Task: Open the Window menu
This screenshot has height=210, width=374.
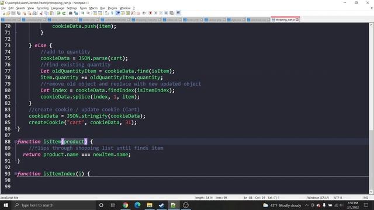Action: [125, 8]
